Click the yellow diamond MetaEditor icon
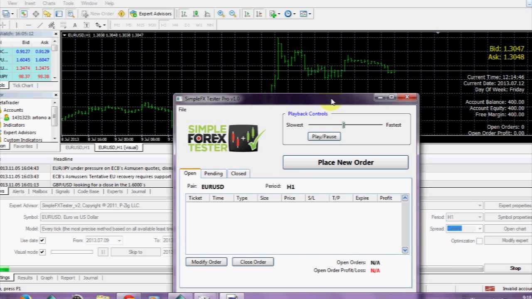Screen dimensions: 532x299 click(121, 14)
